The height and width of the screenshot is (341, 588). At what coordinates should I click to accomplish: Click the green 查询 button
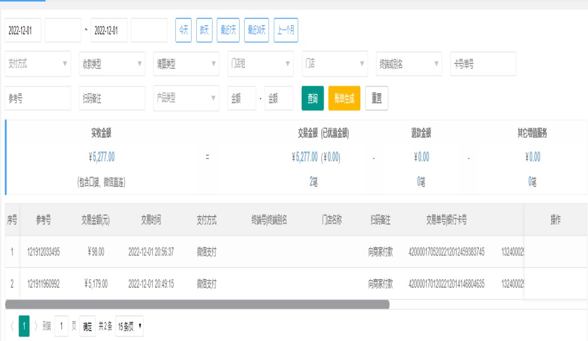pos(312,98)
